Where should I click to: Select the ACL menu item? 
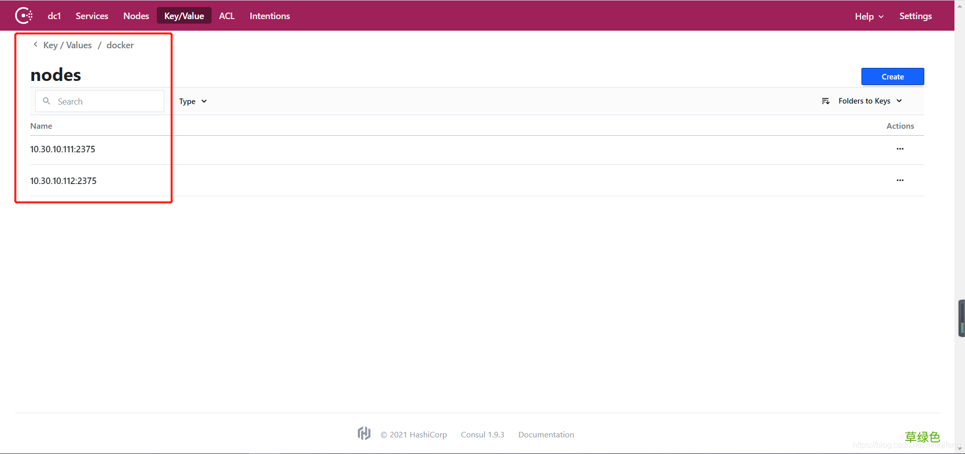[227, 16]
